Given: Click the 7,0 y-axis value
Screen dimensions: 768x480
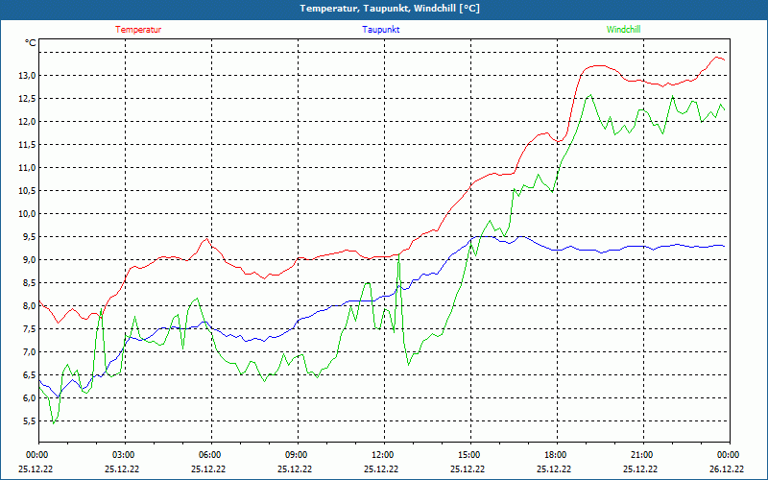Looking at the screenshot, I should point(29,351).
